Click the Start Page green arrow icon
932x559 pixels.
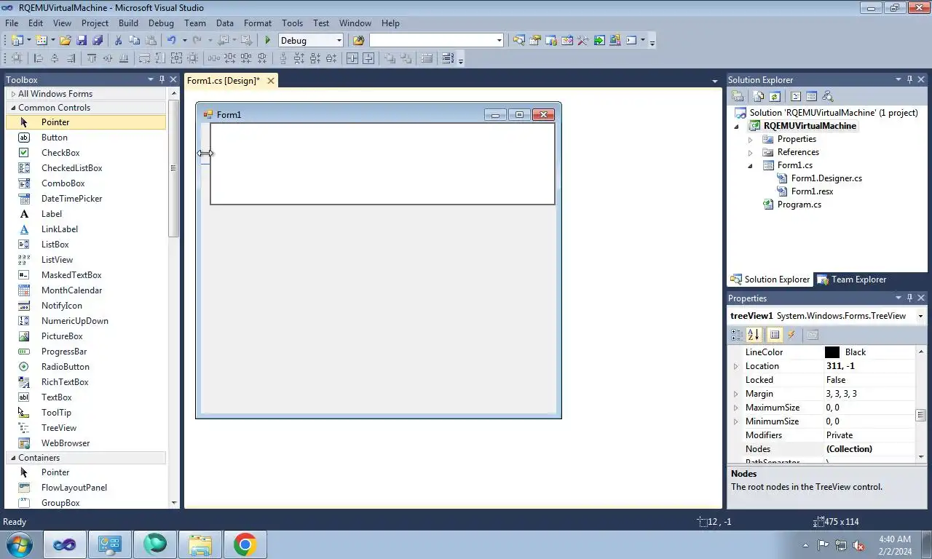(x=599, y=41)
